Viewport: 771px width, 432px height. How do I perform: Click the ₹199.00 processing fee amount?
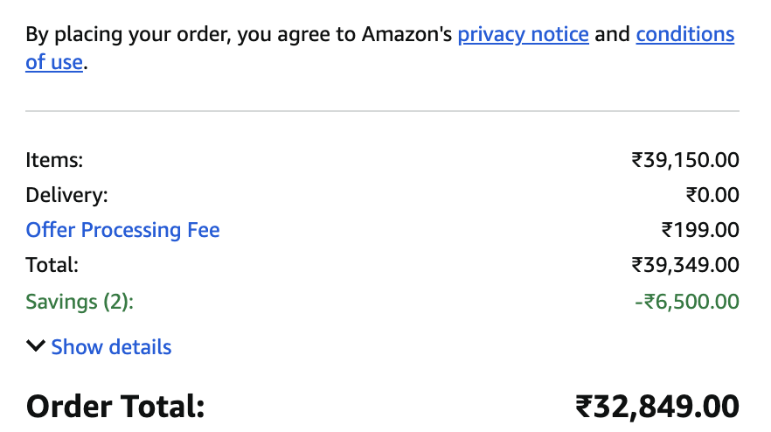pyautogui.click(x=700, y=230)
